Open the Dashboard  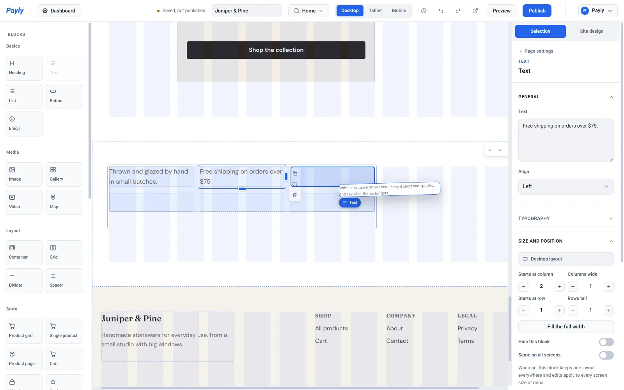[59, 11]
